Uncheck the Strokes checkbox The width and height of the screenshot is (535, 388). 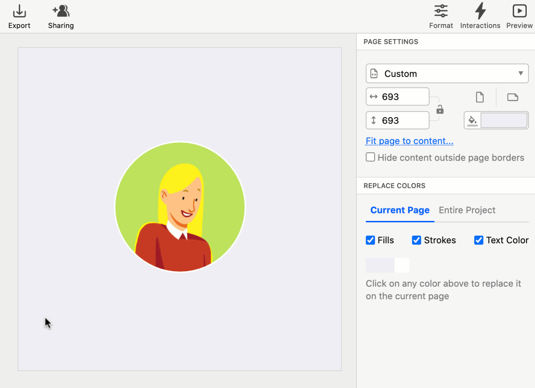416,240
